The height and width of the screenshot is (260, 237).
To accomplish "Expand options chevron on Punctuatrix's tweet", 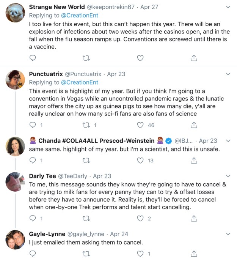I will coord(228,74).
